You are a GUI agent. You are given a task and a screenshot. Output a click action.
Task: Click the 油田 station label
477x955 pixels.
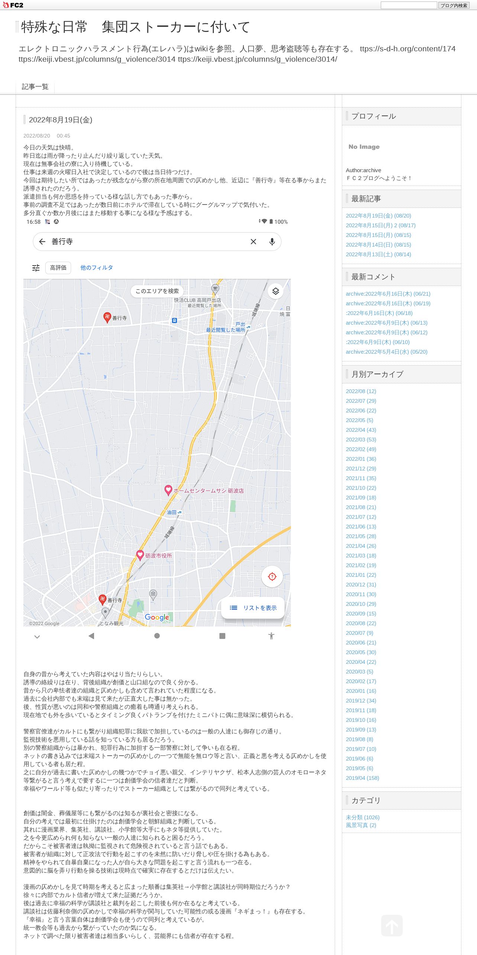pyautogui.click(x=172, y=512)
